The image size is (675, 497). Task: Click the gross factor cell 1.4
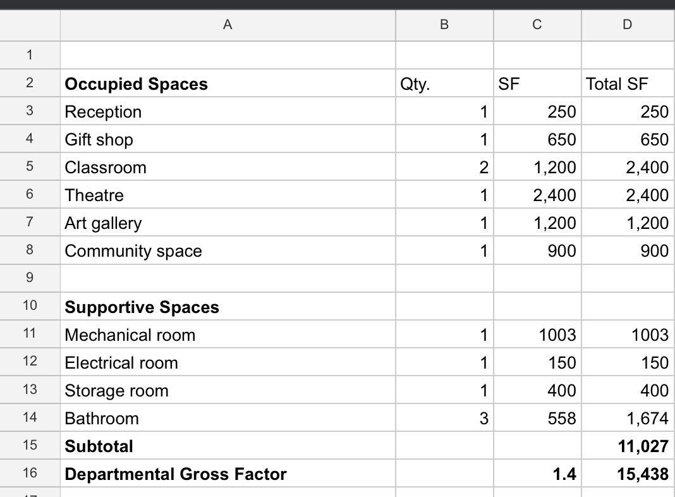(537, 474)
